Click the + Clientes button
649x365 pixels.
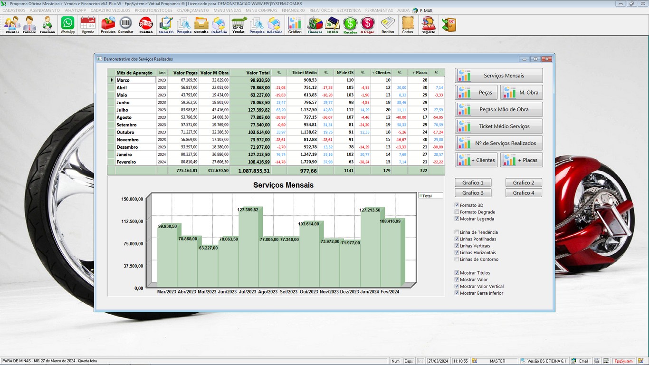click(x=476, y=160)
